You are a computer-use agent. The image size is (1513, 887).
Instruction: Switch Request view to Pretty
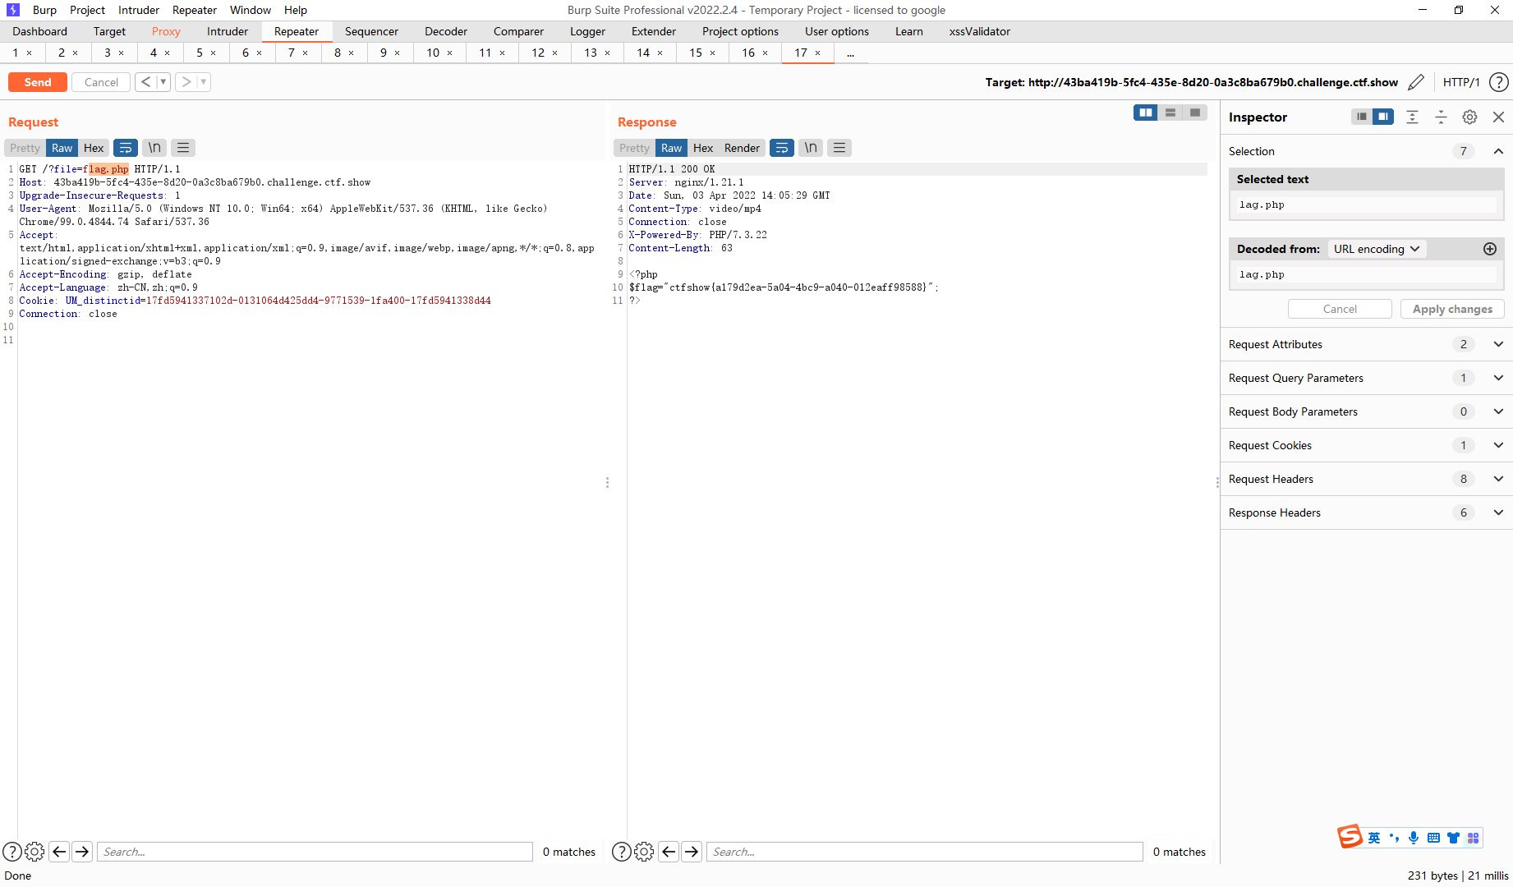click(25, 148)
